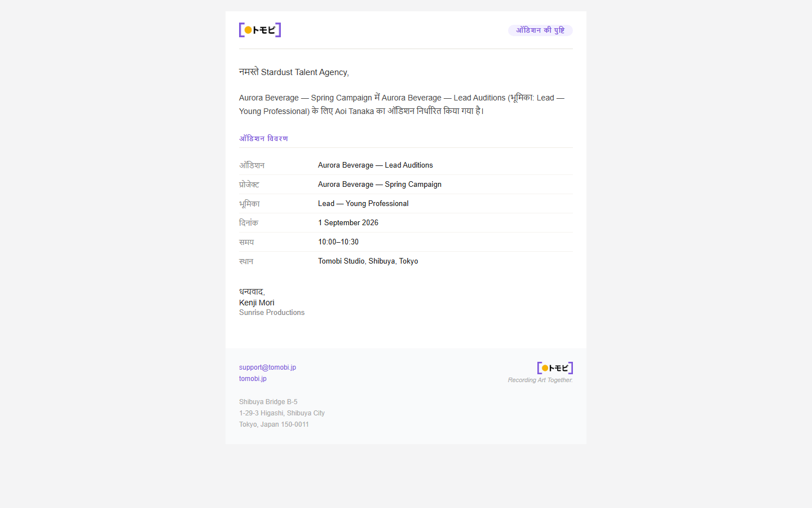The height and width of the screenshot is (508, 812).
Task: Click the Tomobi logo in the footer
Action: coord(555,368)
